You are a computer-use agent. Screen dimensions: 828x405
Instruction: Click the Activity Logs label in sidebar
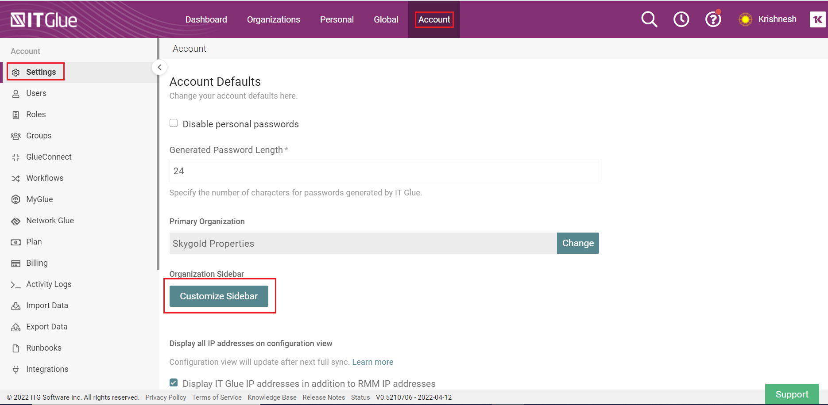point(49,284)
